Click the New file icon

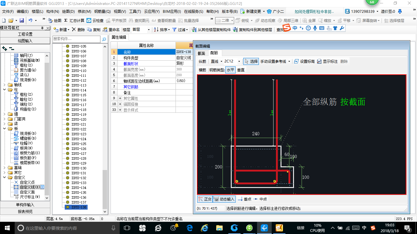pos(4,20)
